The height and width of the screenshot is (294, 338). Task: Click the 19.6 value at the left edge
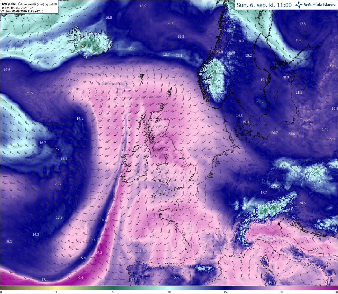pos(7,70)
